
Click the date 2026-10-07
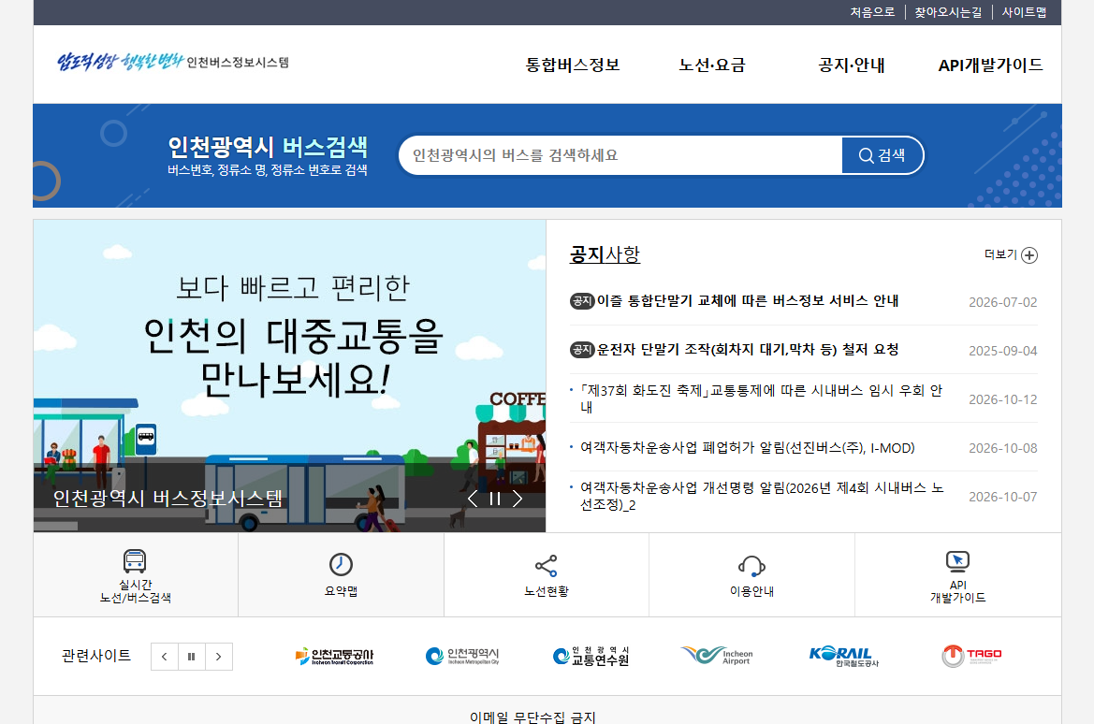click(x=1002, y=497)
